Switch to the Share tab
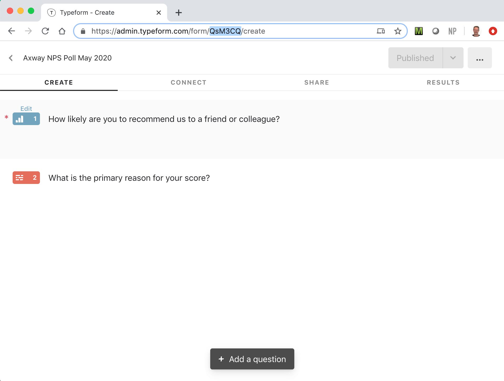Screen dimensions: 504x381 pyautogui.click(x=317, y=83)
